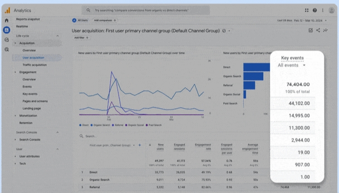Click into the top search bar
The image size is (339, 193).
coord(145,10)
